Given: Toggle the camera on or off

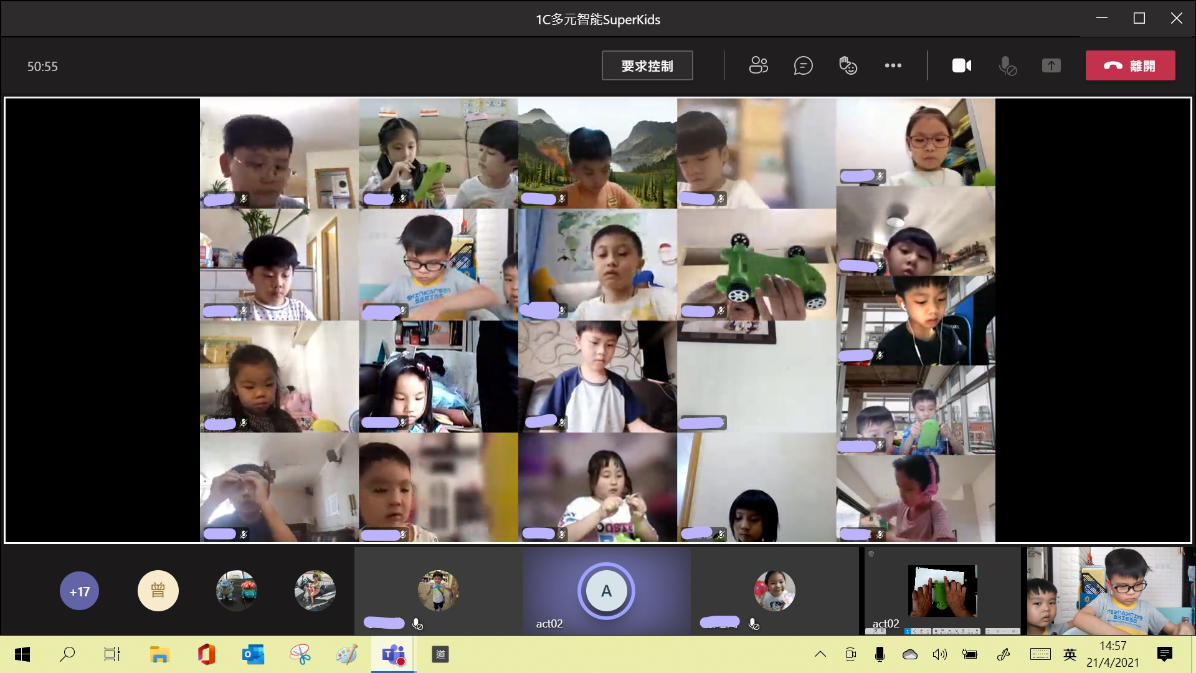Looking at the screenshot, I should [961, 65].
